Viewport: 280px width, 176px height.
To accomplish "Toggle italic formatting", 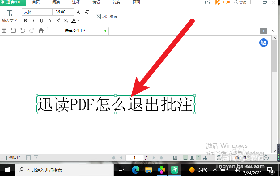I will tap(33, 21).
